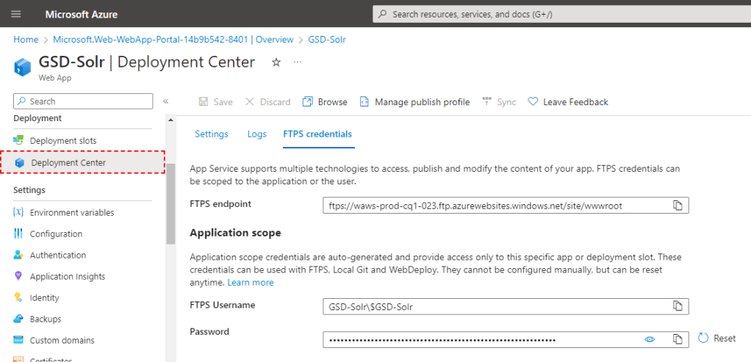Switch to the Settings tab
This screenshot has width=751, height=362.
pos(211,134)
